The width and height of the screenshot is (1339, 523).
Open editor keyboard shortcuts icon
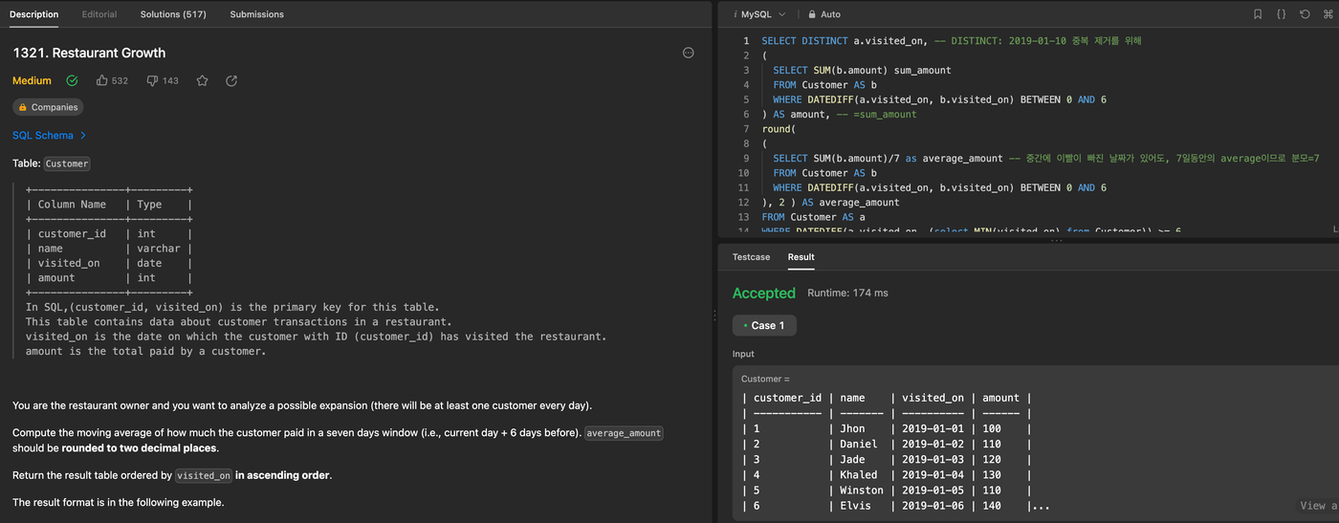(x=1327, y=14)
